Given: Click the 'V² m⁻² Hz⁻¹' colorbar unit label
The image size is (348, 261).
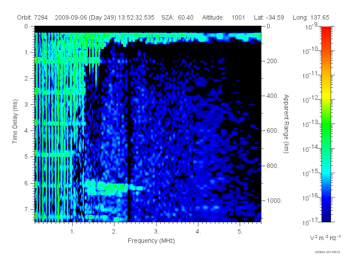Looking at the screenshot, I should point(325,238).
